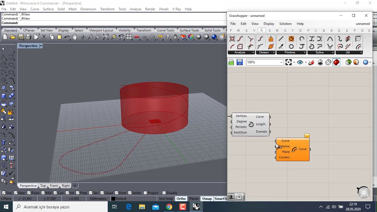Toggle the Quad osnap checkbox

click(x=102, y=193)
